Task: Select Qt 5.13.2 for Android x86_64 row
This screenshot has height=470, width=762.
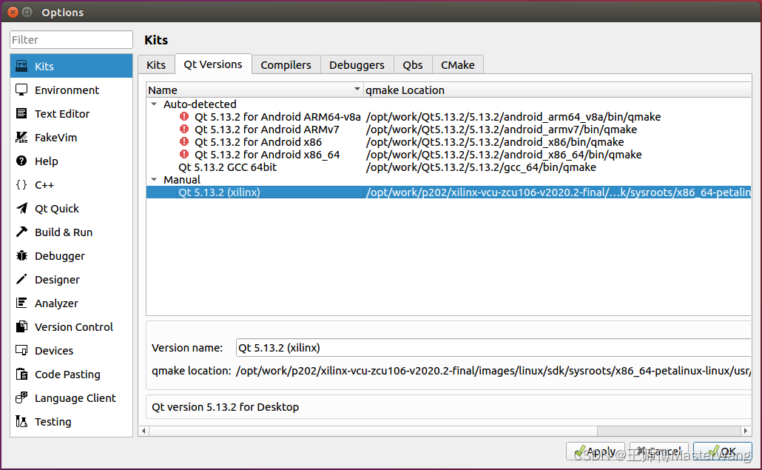Action: click(448, 155)
